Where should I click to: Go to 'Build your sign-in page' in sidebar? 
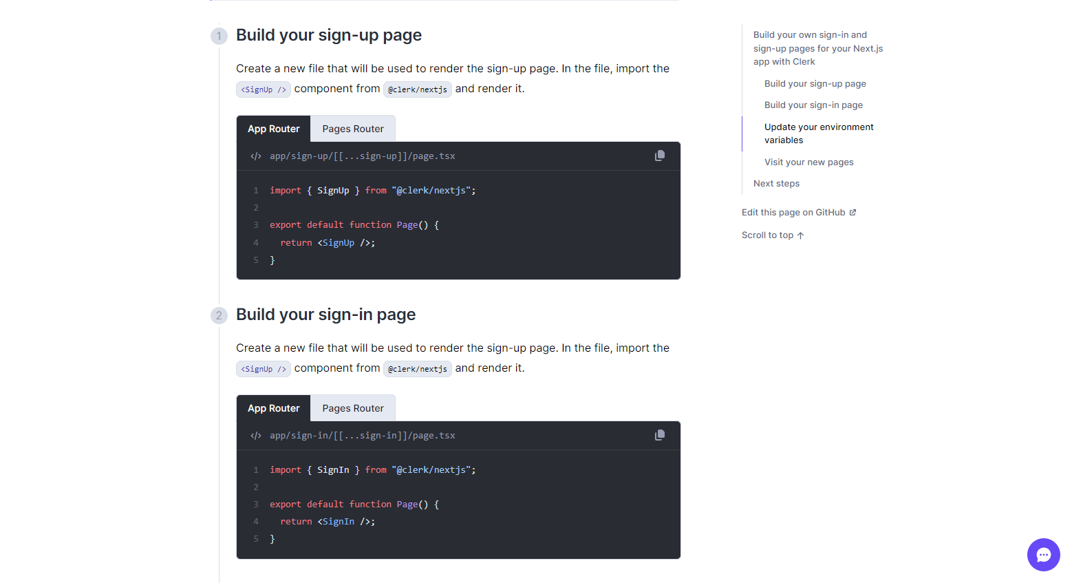(813, 105)
